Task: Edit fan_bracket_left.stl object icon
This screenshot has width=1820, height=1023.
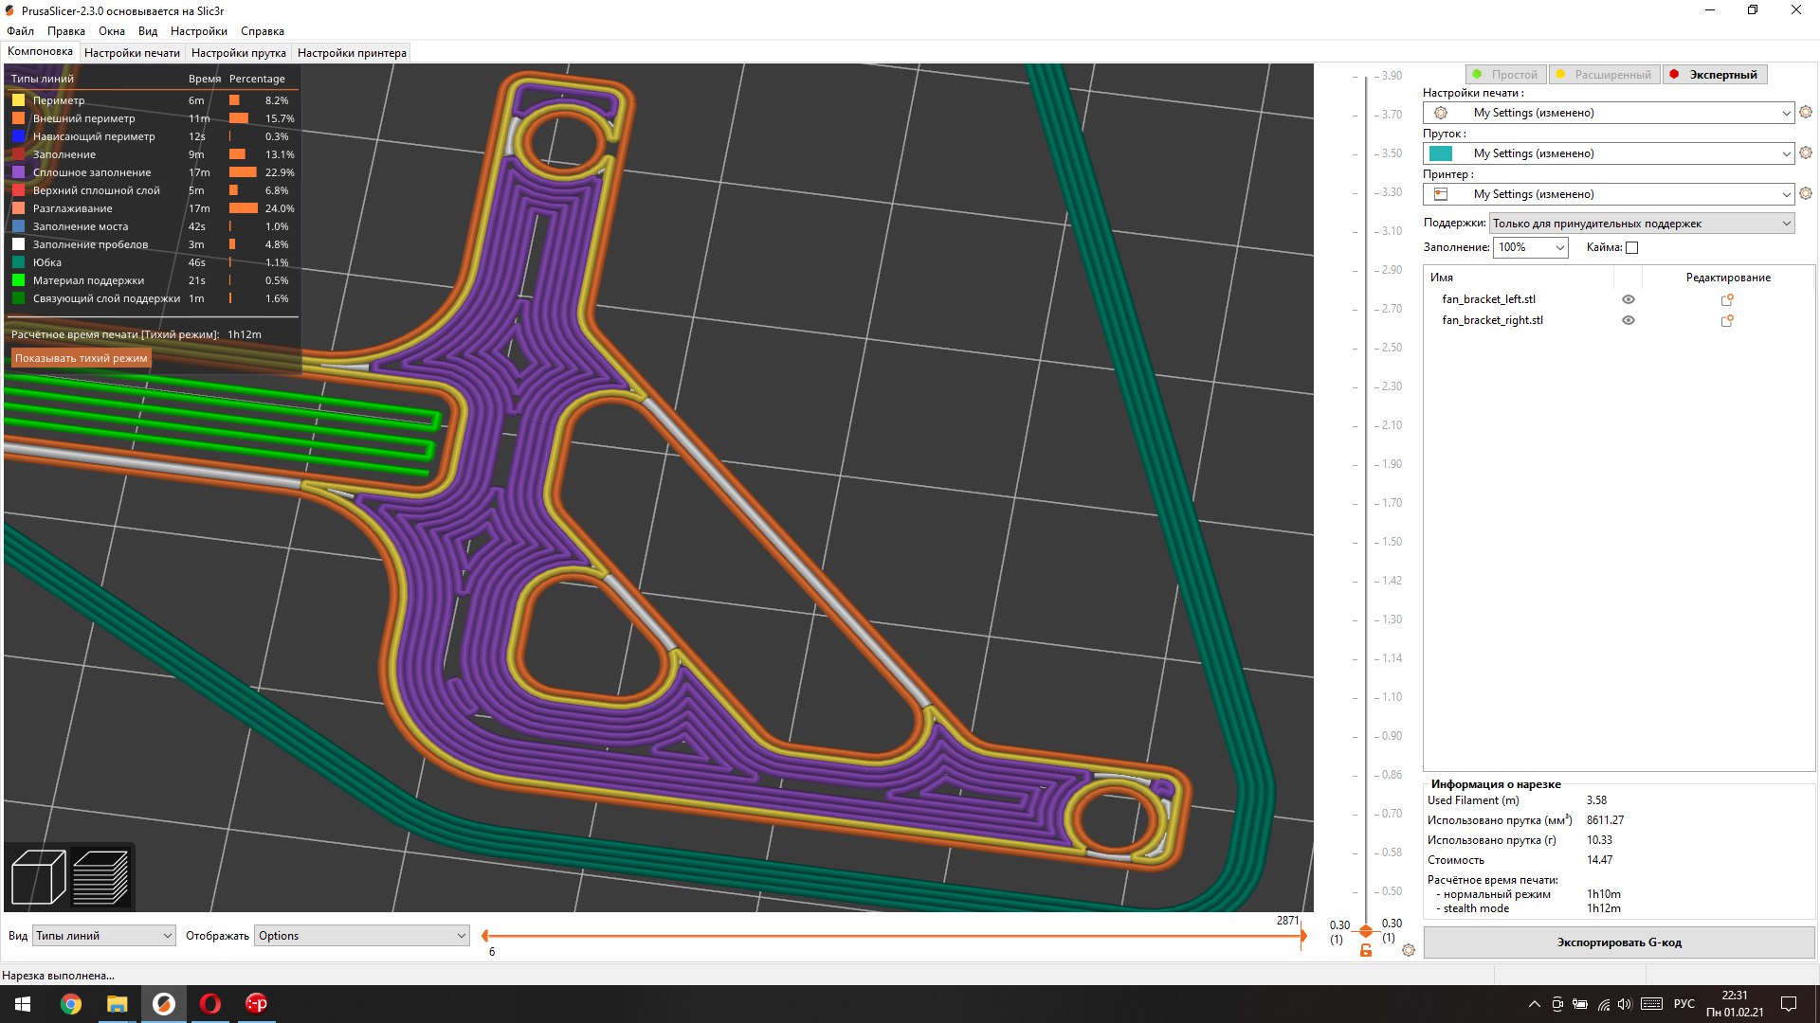Action: (x=1727, y=299)
